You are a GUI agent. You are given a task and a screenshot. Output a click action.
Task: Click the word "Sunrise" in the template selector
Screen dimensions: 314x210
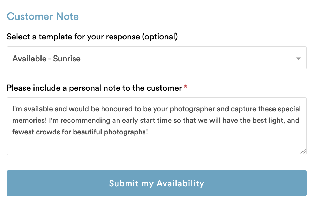point(67,59)
